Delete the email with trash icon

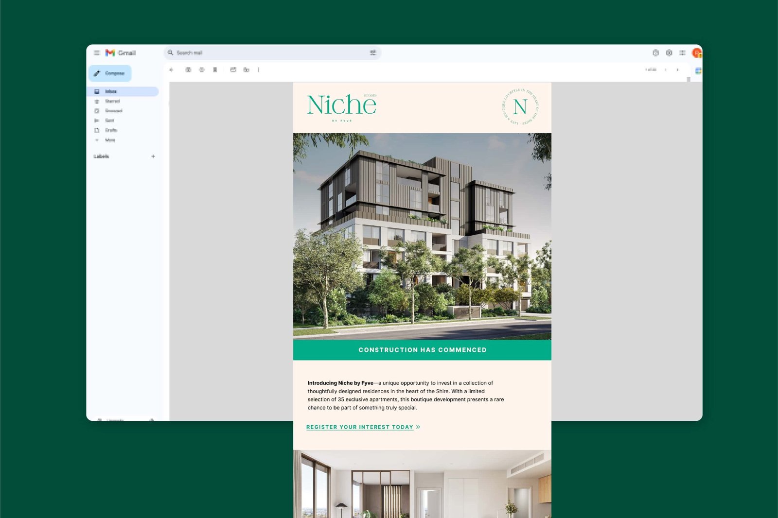(x=215, y=70)
